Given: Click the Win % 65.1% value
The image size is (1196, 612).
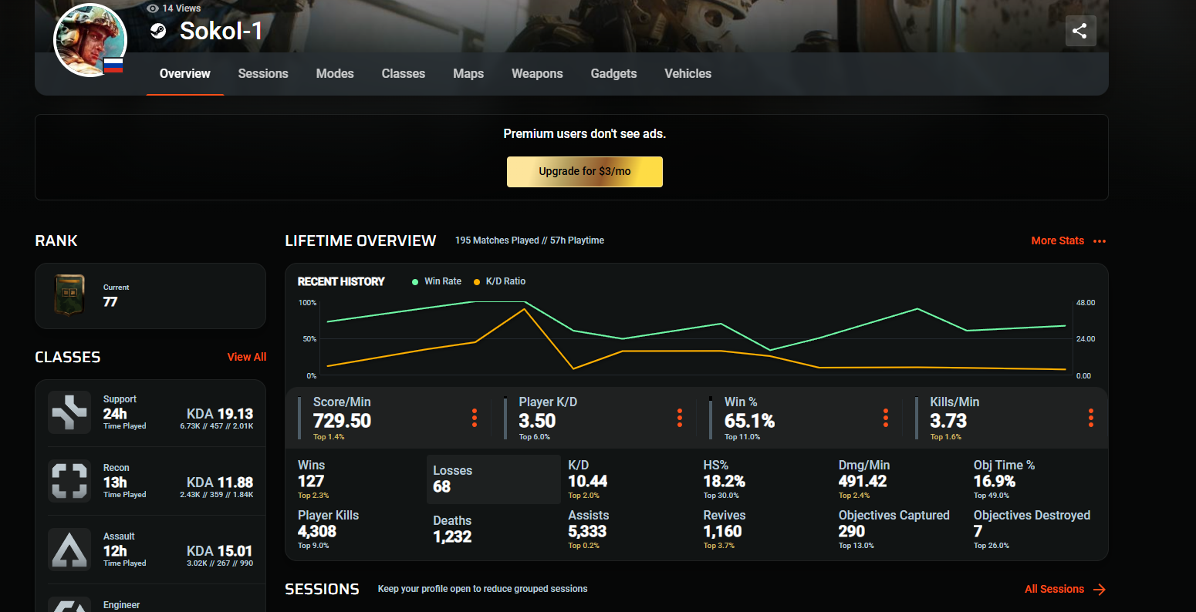Looking at the screenshot, I should pos(750,422).
